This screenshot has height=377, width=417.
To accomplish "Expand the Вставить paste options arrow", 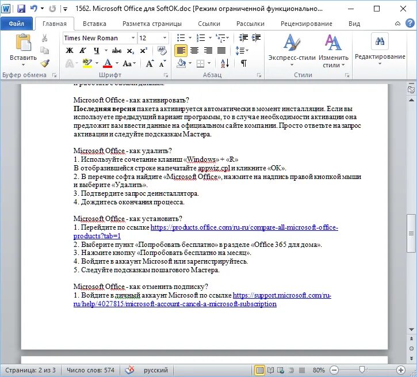I will [x=23, y=64].
